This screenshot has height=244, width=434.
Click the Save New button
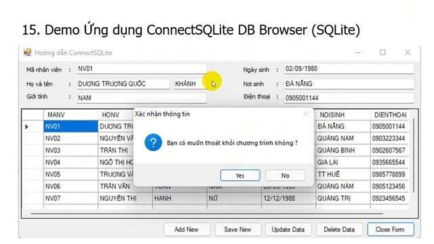pos(238,229)
